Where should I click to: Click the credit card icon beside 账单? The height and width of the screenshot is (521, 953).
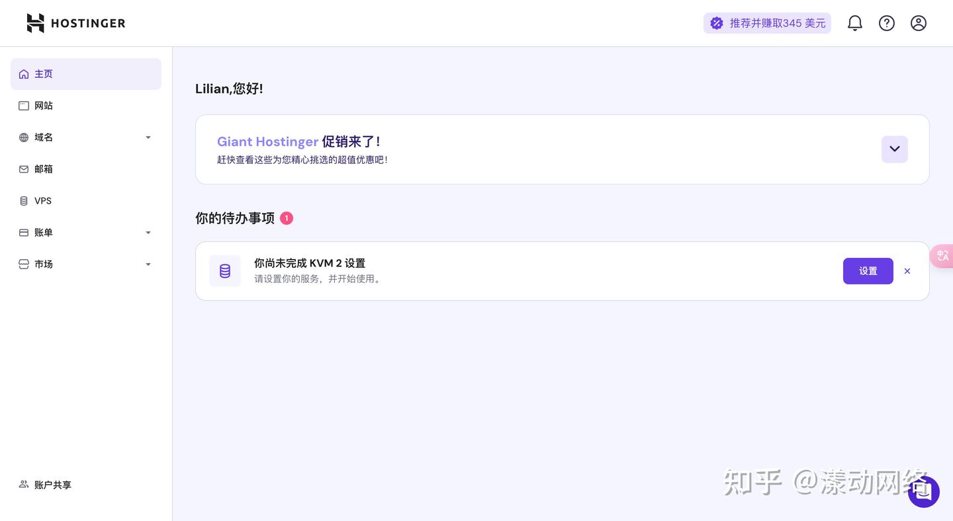(x=24, y=233)
